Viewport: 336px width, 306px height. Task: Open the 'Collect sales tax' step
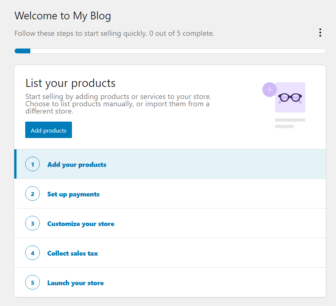tap(170, 253)
